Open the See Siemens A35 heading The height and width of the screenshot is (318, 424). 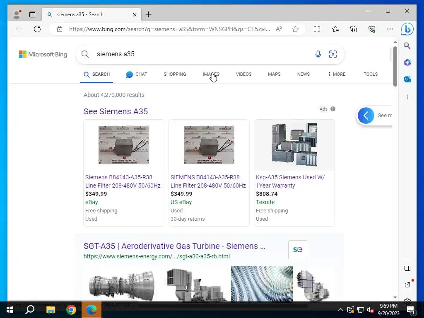tap(116, 111)
